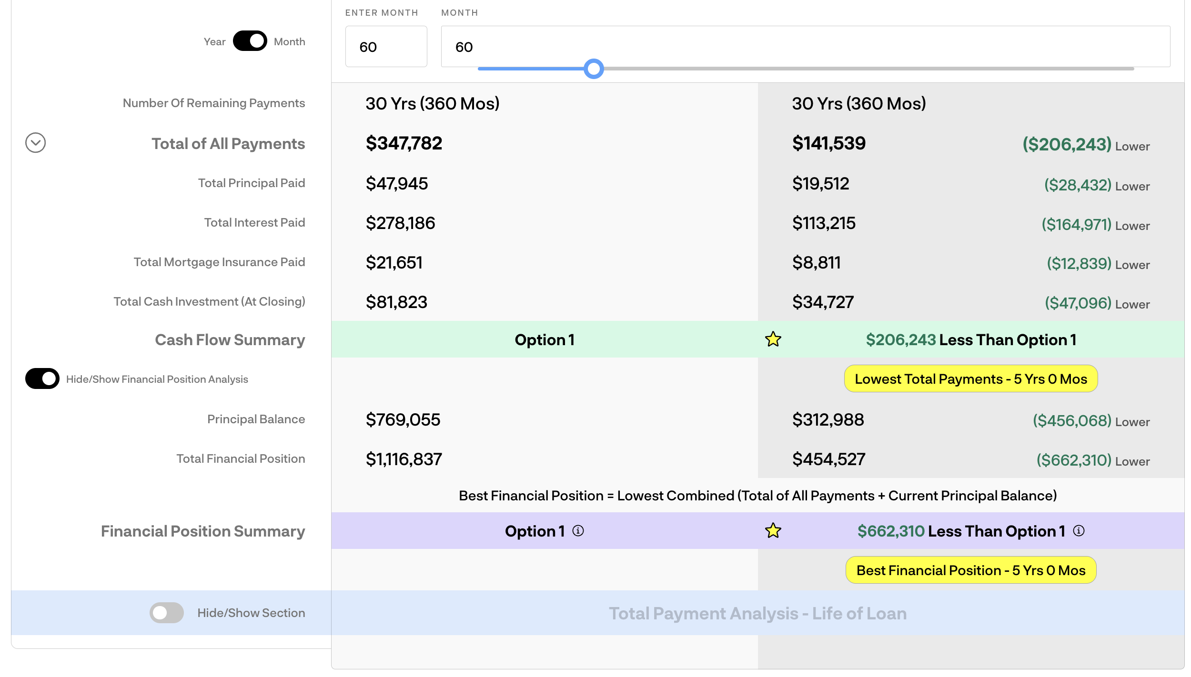Viewport: 1191px width, 677px height.
Task: Click info icon after $662,310 Less Than Option 1
Action: click(x=1079, y=531)
